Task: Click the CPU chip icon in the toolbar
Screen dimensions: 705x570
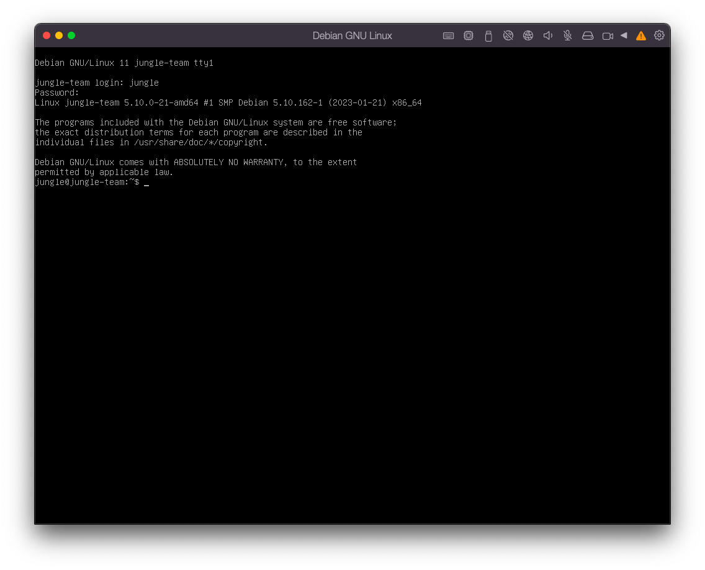Action: click(469, 36)
